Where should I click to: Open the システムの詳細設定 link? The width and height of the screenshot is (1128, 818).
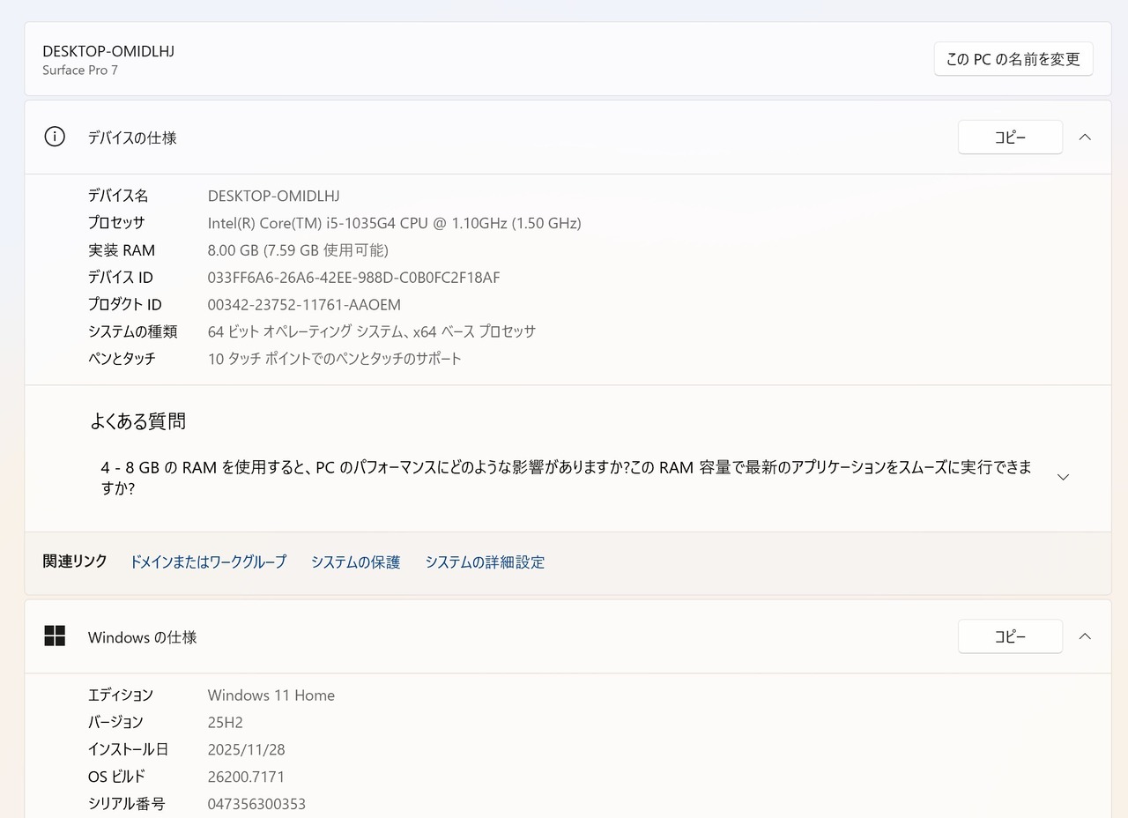click(x=485, y=562)
